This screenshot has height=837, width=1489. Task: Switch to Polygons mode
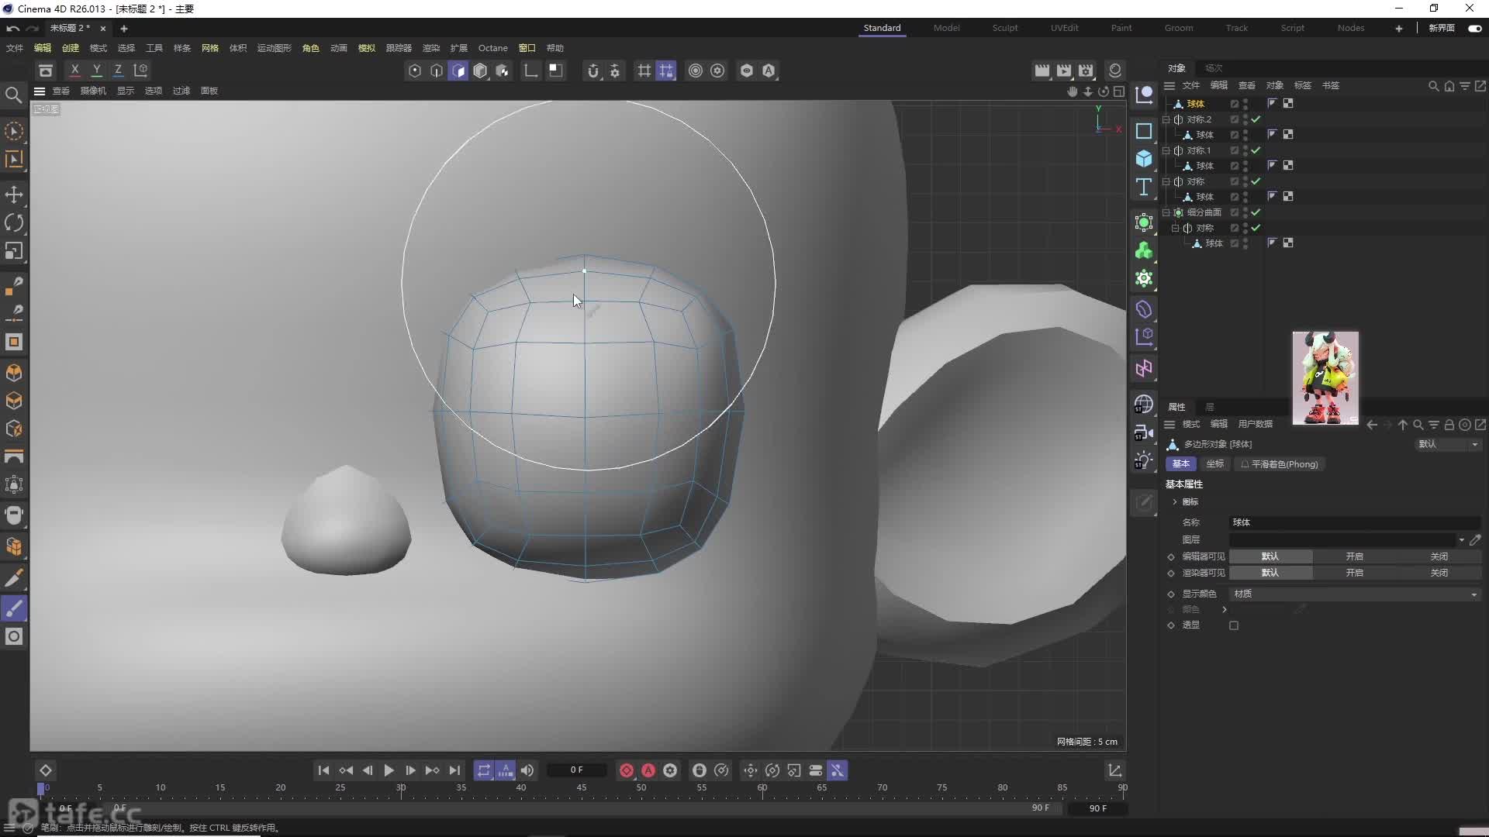(458, 71)
